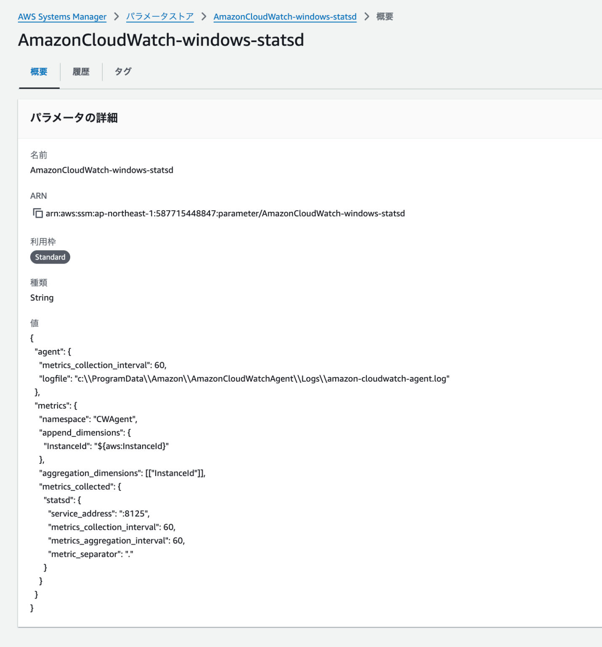Click the page title AmazonCloudWatch-windows-statsd
602x647 pixels.
pos(162,41)
